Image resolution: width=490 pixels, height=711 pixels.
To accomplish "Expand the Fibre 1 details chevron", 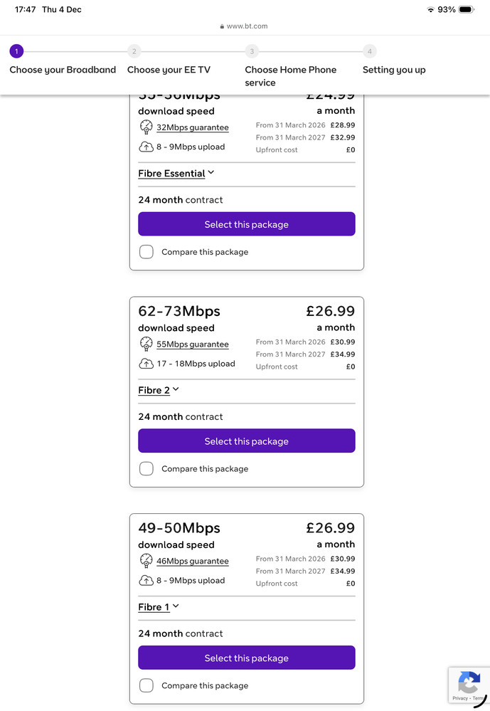I will 176,606.
